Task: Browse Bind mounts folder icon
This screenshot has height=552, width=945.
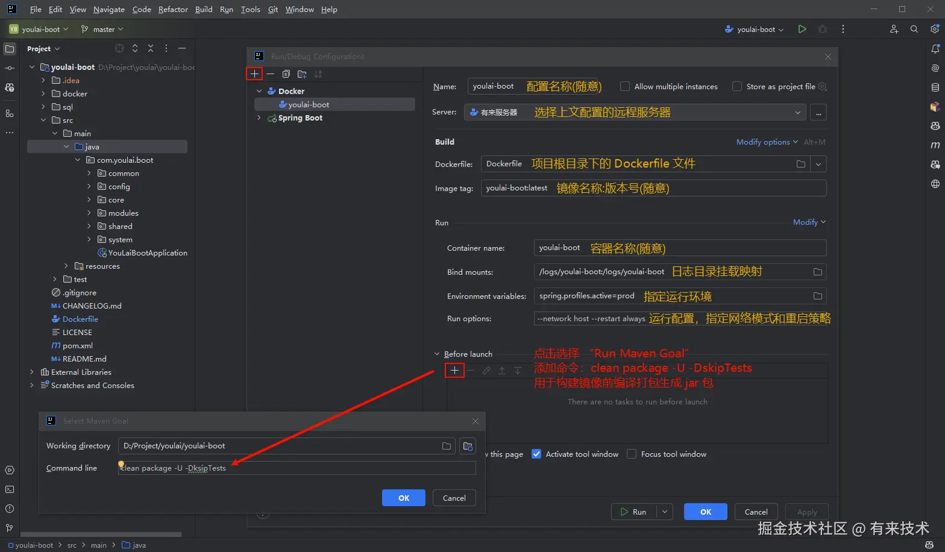Action: pos(818,272)
